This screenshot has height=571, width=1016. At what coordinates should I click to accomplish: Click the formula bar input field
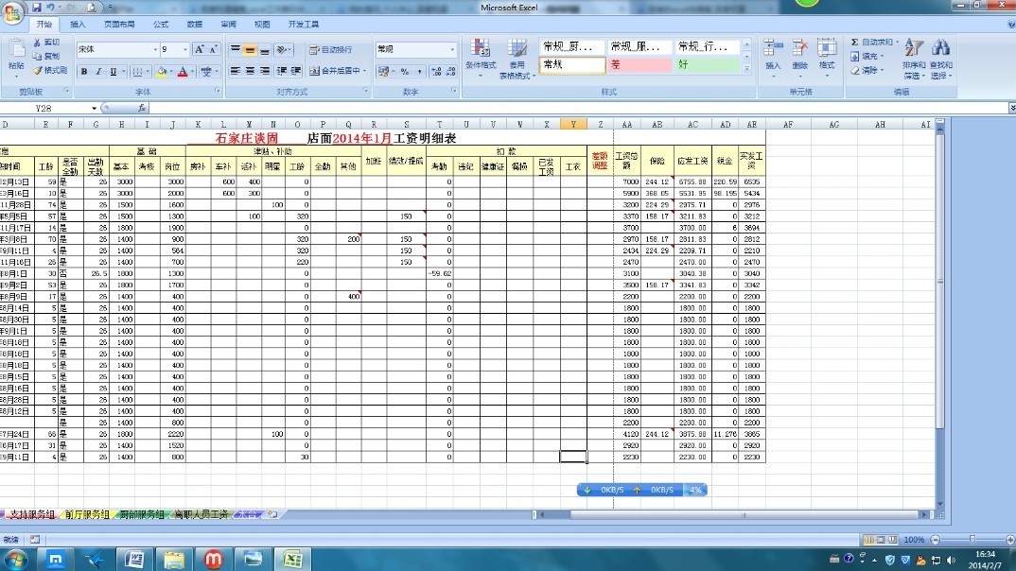click(577, 108)
